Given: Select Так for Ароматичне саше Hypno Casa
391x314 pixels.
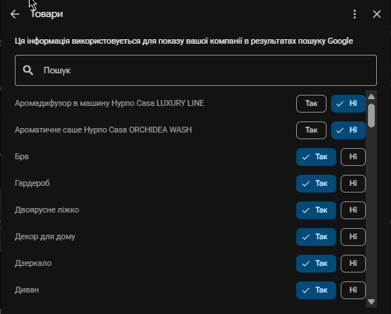Looking at the screenshot, I should pyautogui.click(x=311, y=130).
